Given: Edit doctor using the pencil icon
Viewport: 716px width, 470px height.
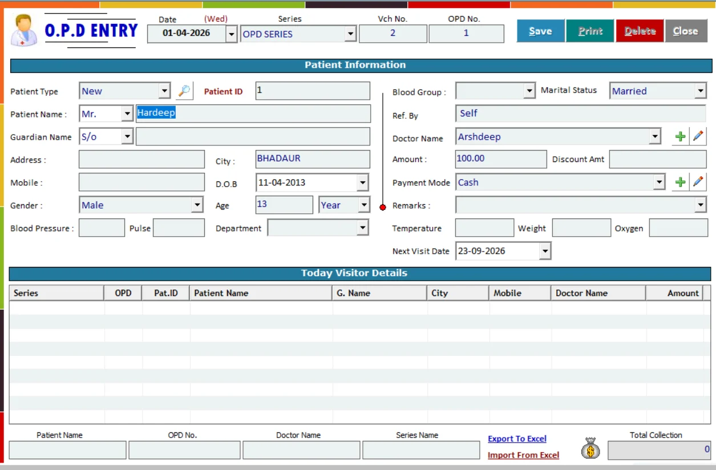Looking at the screenshot, I should tap(698, 136).
